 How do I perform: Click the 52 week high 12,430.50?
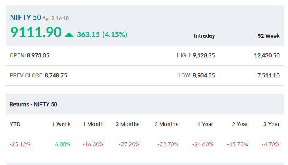click(x=267, y=55)
